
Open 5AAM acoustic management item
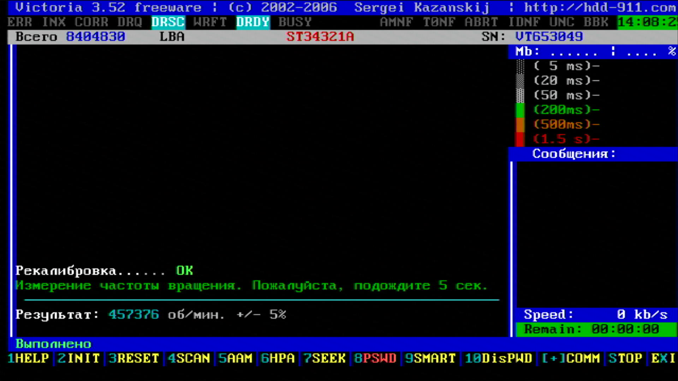point(235,358)
